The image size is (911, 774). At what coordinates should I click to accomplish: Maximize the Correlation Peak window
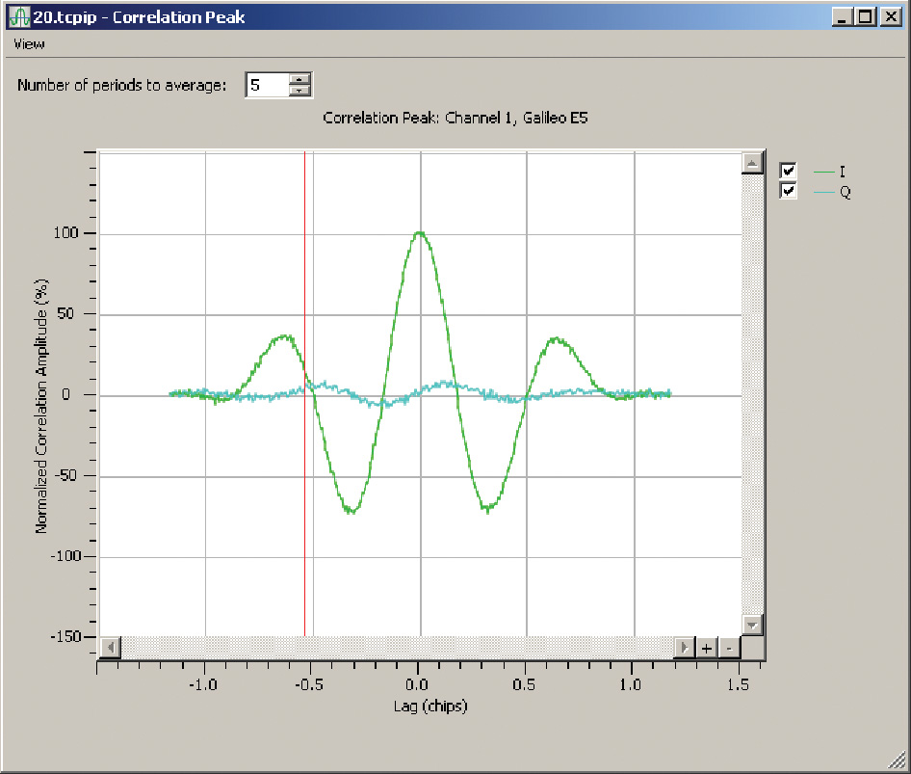point(865,16)
